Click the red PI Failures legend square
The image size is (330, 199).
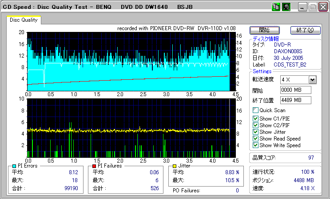coord(94,166)
